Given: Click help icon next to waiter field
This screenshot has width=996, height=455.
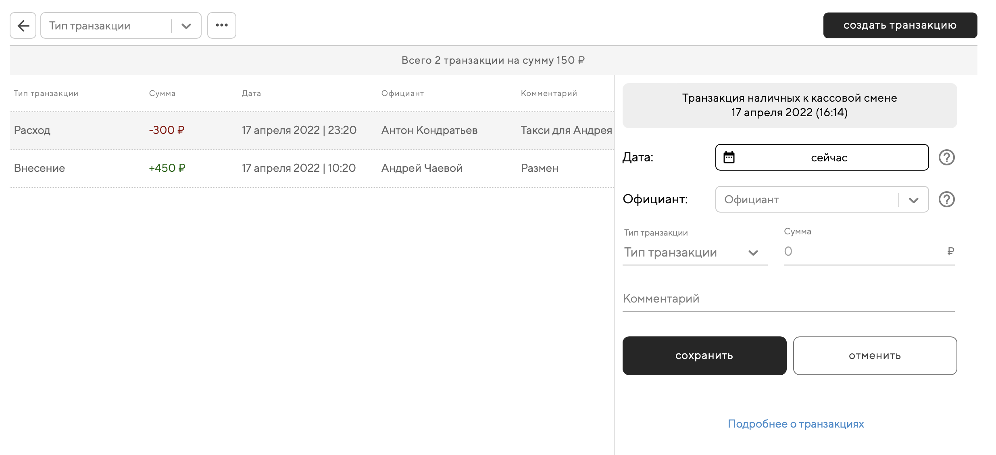Looking at the screenshot, I should [x=946, y=199].
